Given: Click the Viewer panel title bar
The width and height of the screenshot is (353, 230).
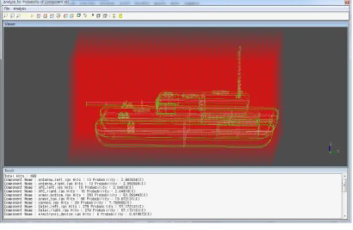Looking at the screenshot, I should tap(175, 24).
